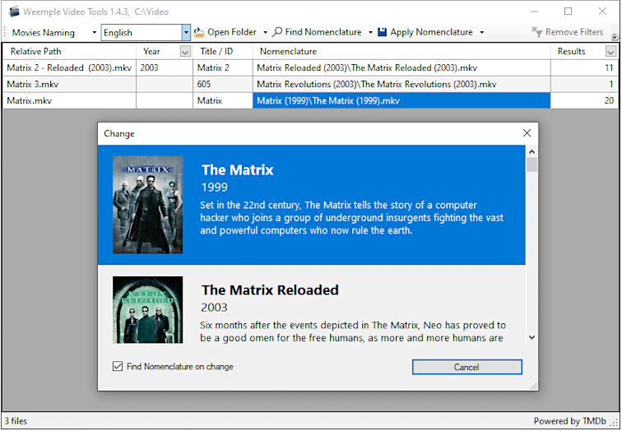The image size is (622, 431).
Task: Select The Matrix Reloaded poster thumbnail
Action: point(147,309)
